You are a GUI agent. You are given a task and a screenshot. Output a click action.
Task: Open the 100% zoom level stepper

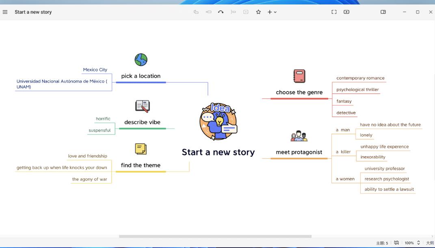point(418,243)
